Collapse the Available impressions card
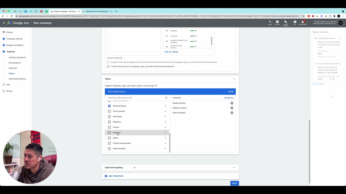Screen dimensions: 346x194 340,38
